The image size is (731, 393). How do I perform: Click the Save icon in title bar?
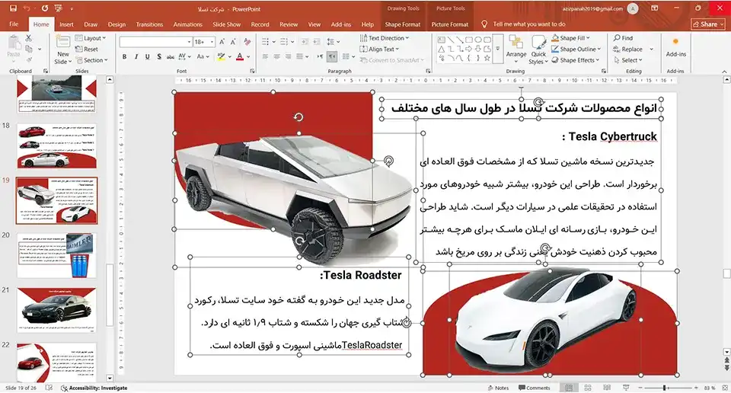point(13,8)
